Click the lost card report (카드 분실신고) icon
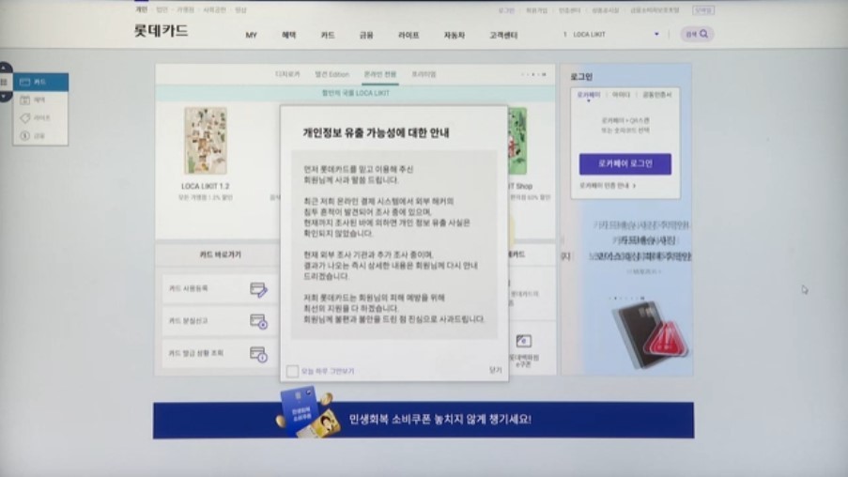The height and width of the screenshot is (477, 848). tap(258, 322)
